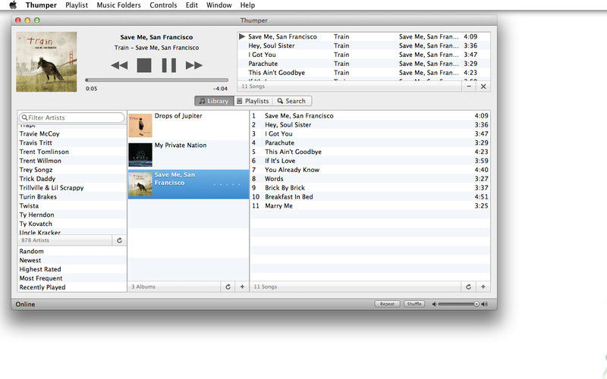Image resolution: width=607 pixels, height=379 pixels.
Task: Click the Filter Artists search field
Action: click(x=72, y=117)
